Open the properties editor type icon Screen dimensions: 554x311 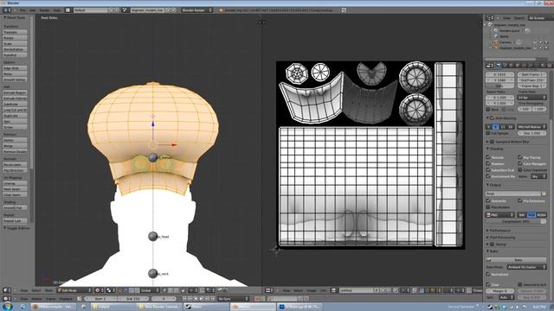click(489, 66)
